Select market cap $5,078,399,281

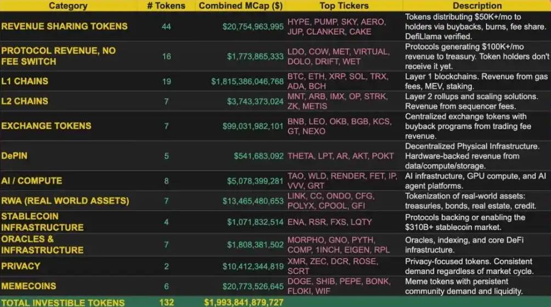pos(255,181)
